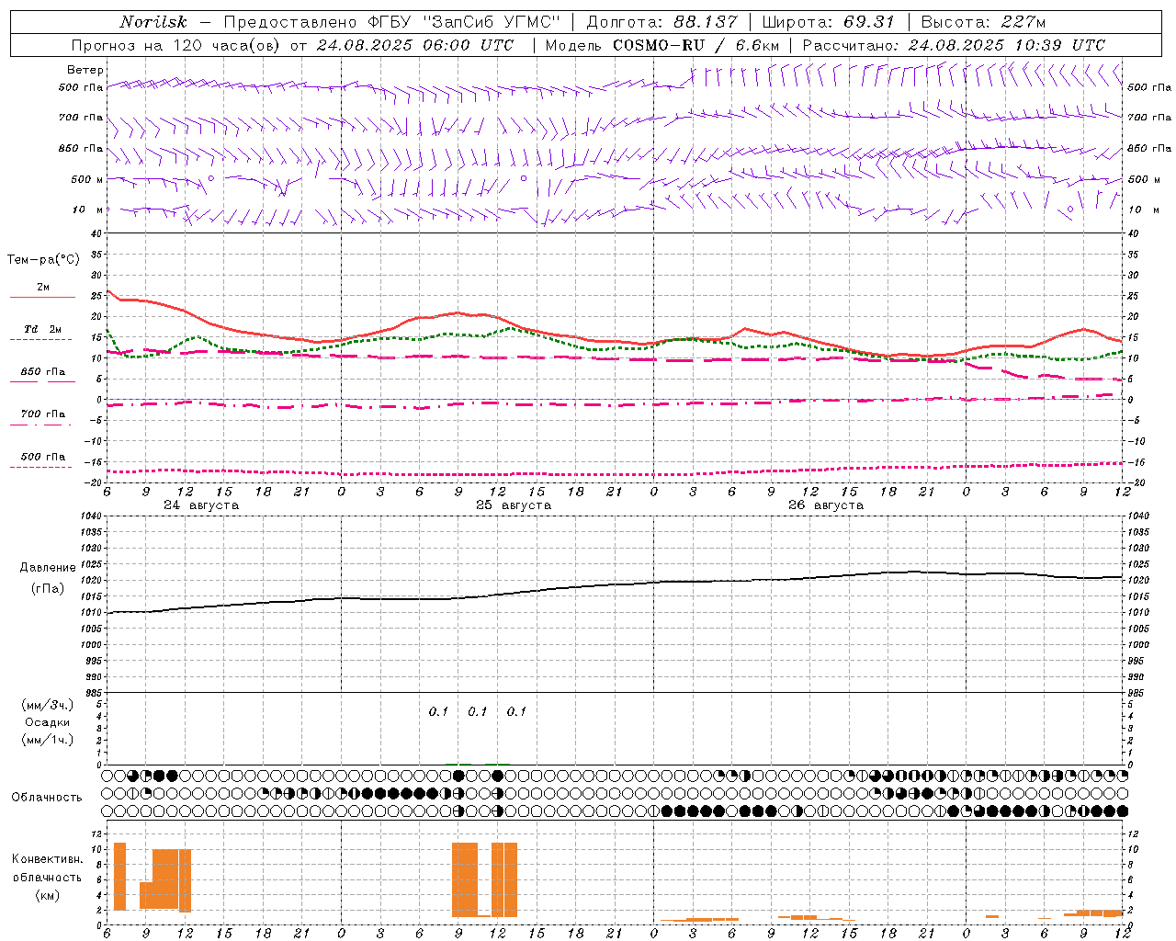The width and height of the screenshot is (1176, 941).
Task: Click the '500 гПа' temperature legend entry
Action: point(43,457)
